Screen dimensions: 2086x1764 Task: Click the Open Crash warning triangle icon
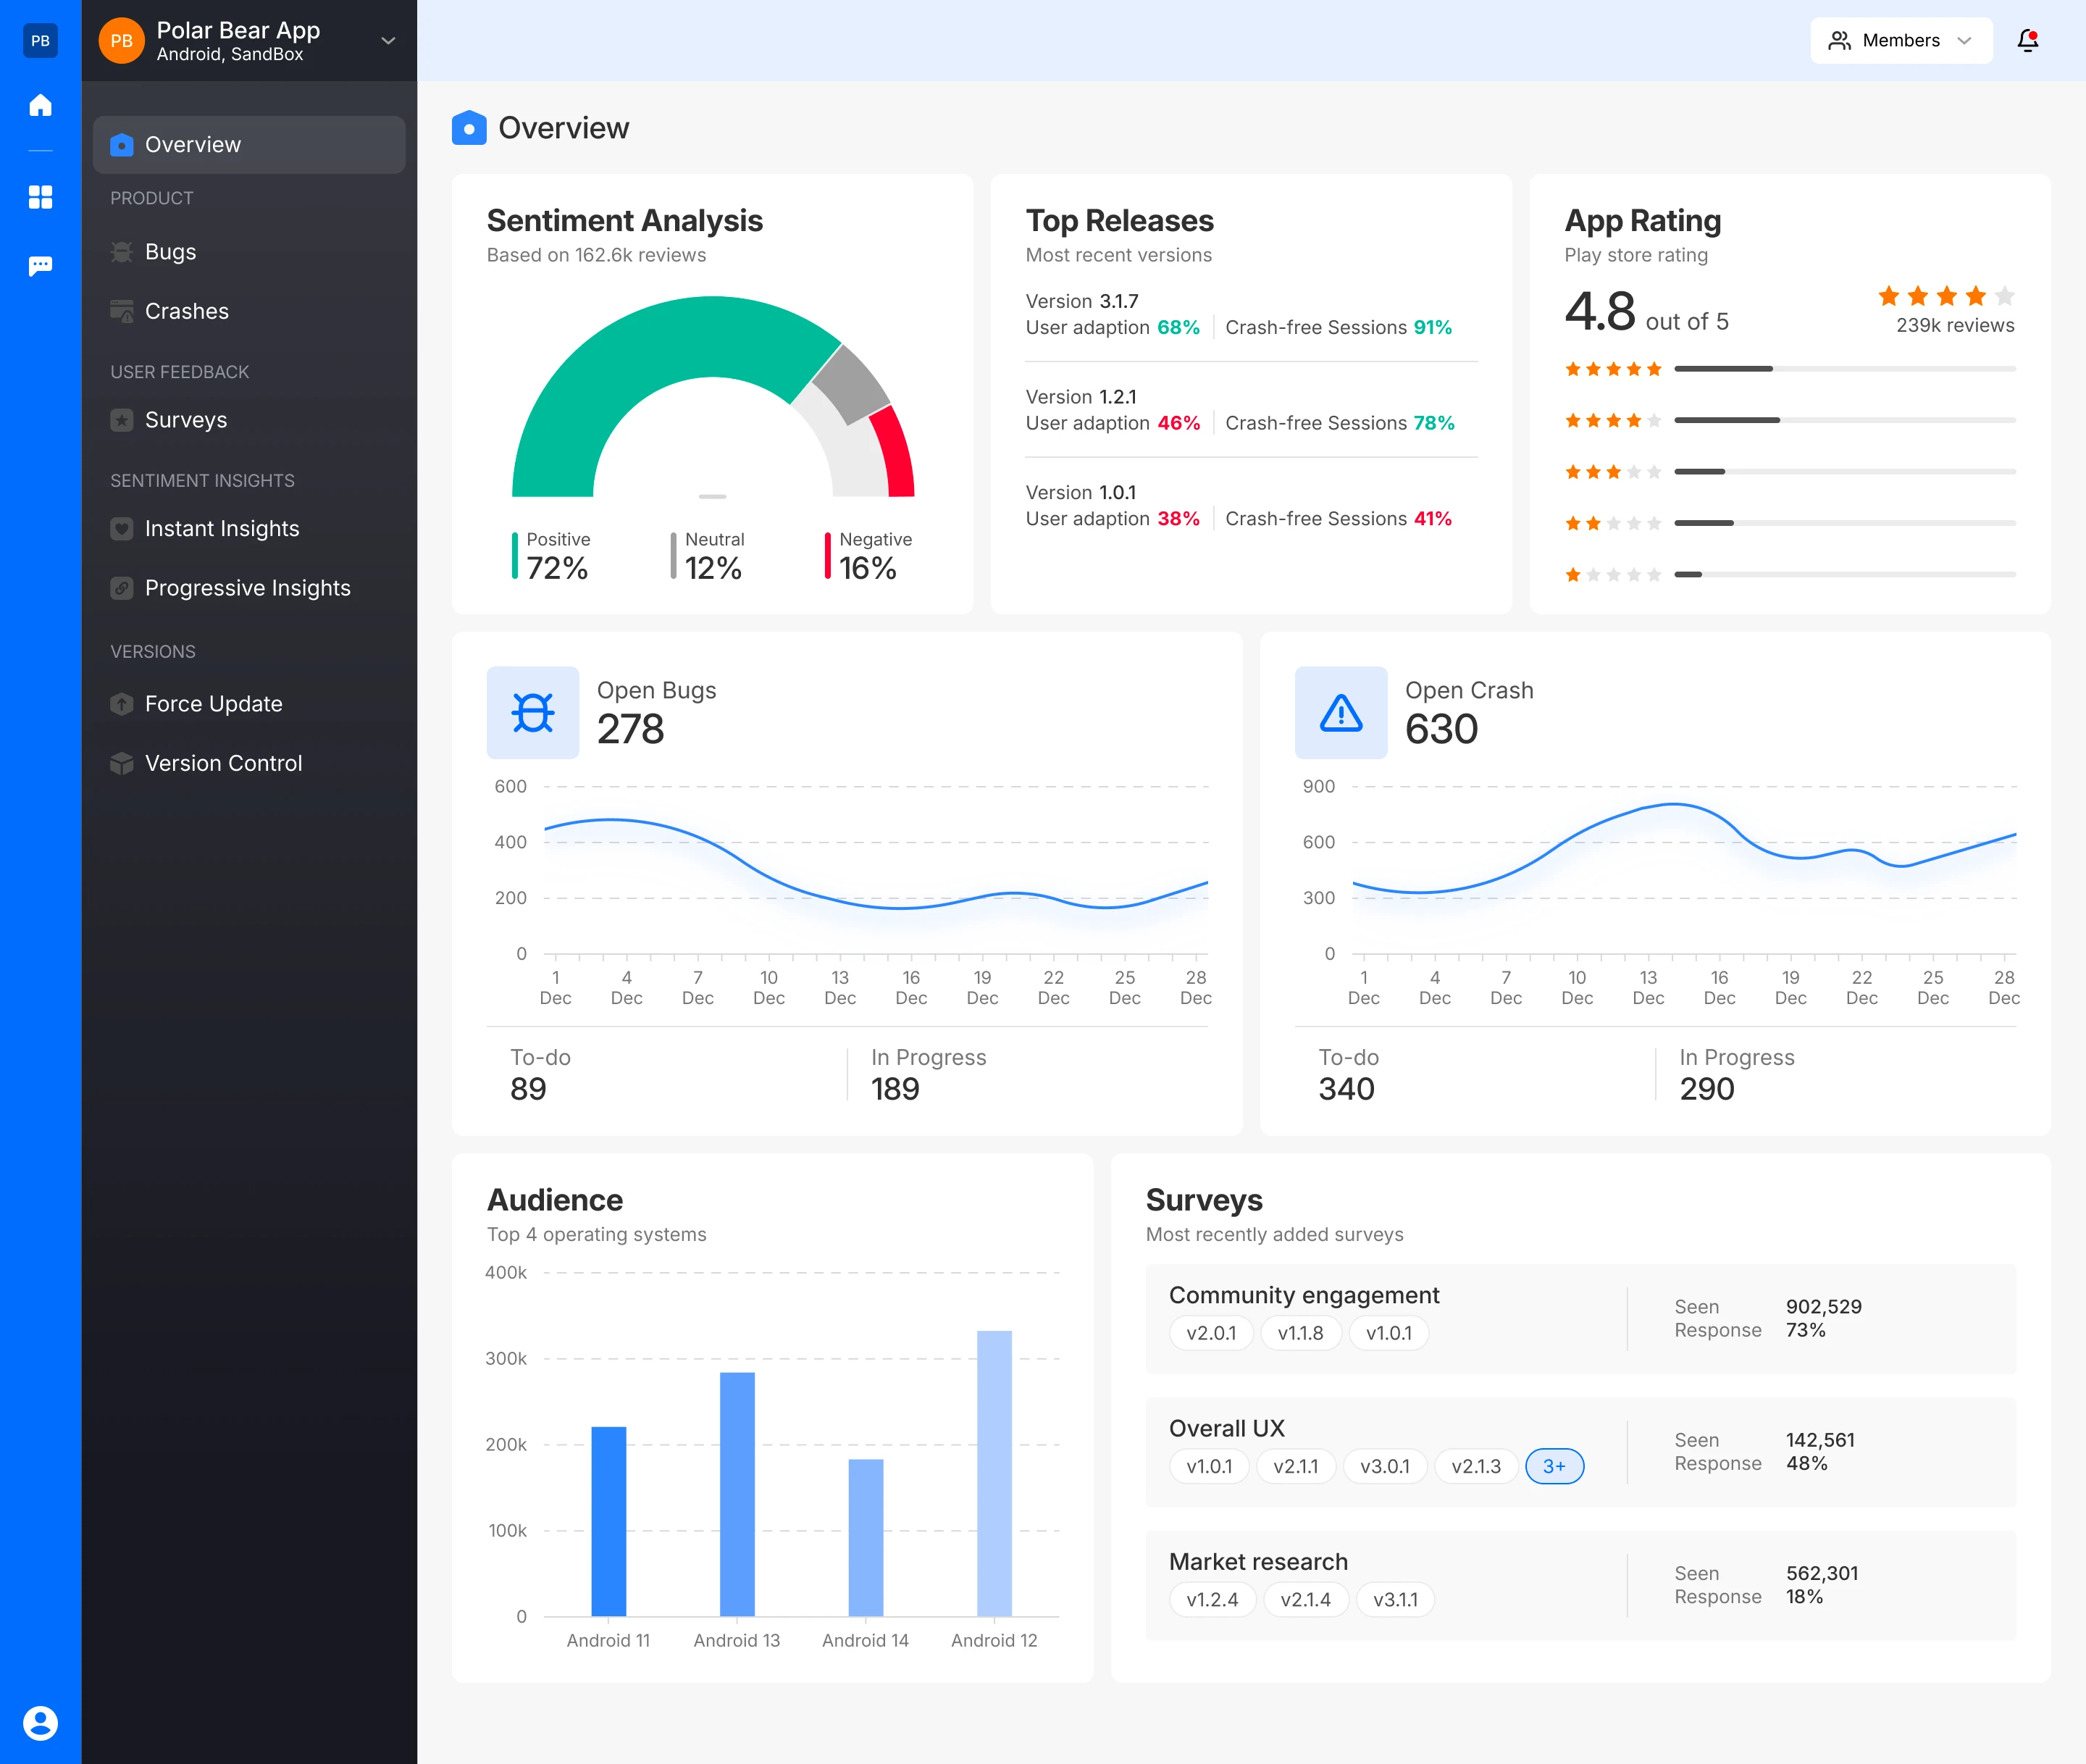click(1340, 712)
